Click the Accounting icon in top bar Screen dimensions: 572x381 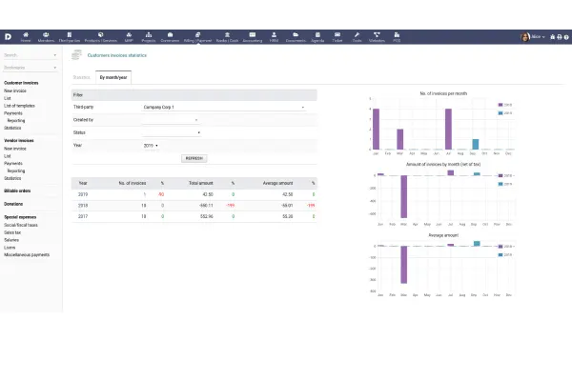pyautogui.click(x=253, y=36)
